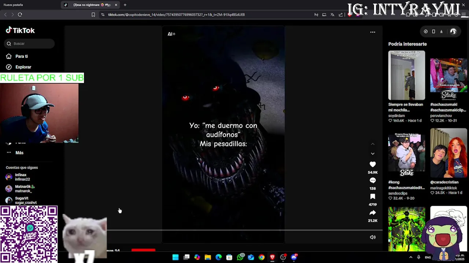
Task: Show hidden system tray icons
Action: 411,257
